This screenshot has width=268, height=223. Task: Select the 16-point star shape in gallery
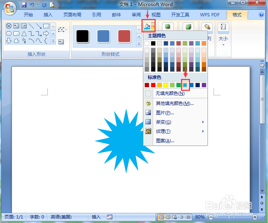click(9, 26)
